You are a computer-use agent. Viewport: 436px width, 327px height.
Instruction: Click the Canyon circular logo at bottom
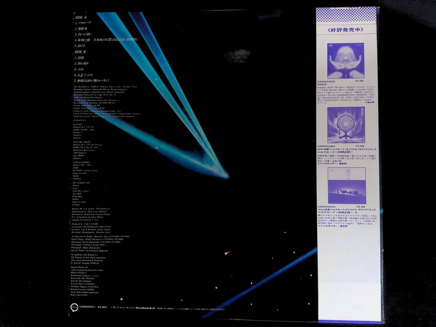(74, 307)
